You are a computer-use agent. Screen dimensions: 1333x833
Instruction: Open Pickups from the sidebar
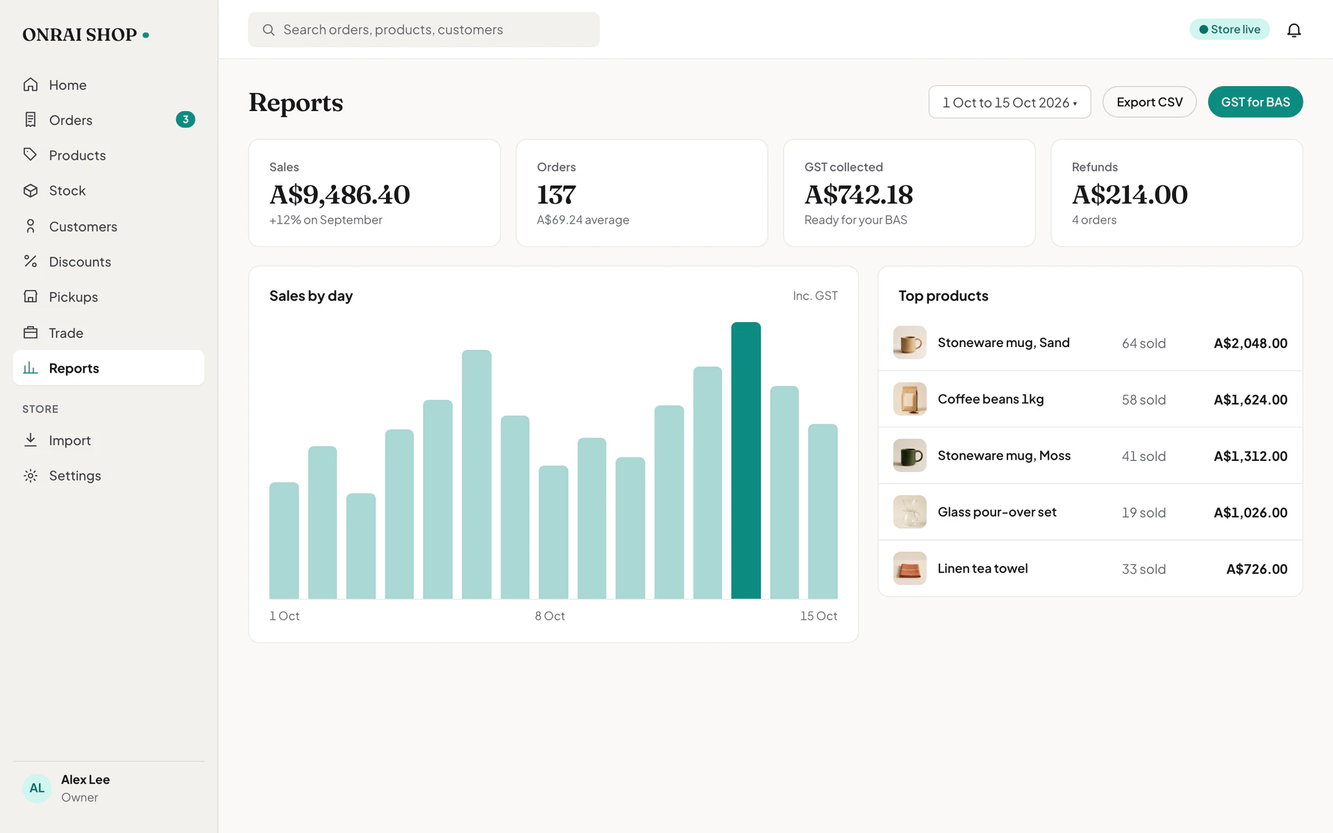[109, 297]
